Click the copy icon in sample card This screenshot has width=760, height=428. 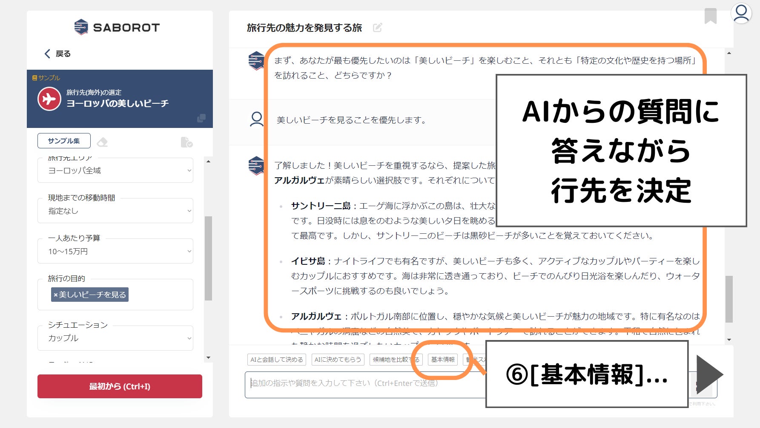201,118
